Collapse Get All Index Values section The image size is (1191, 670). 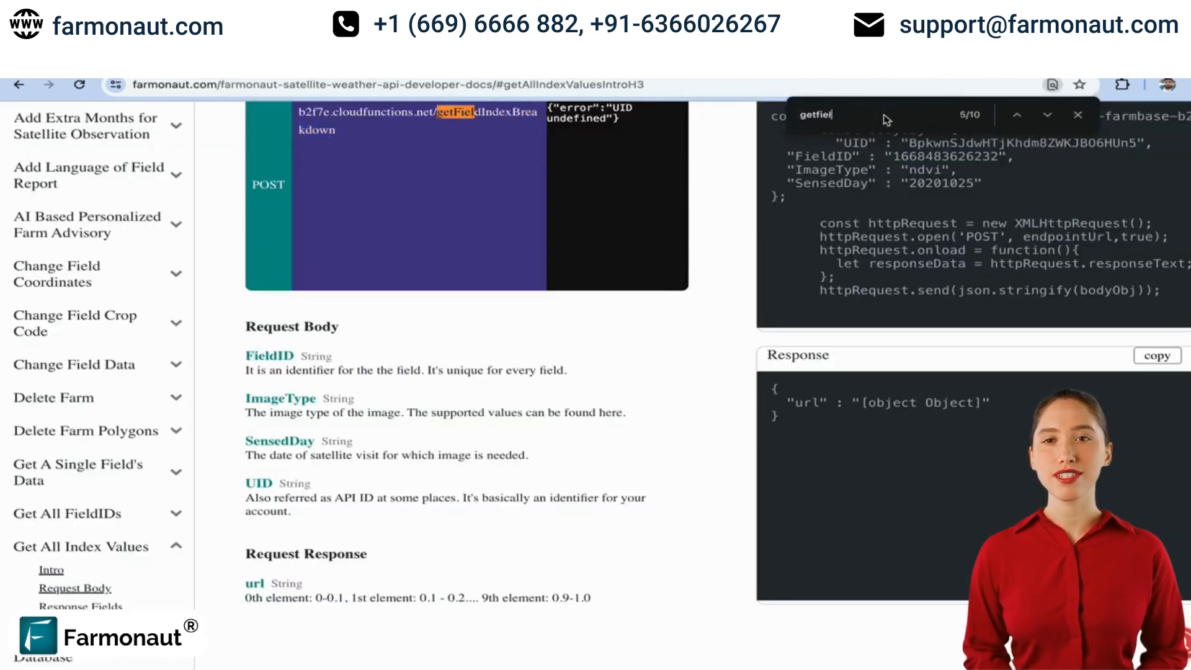tap(176, 546)
